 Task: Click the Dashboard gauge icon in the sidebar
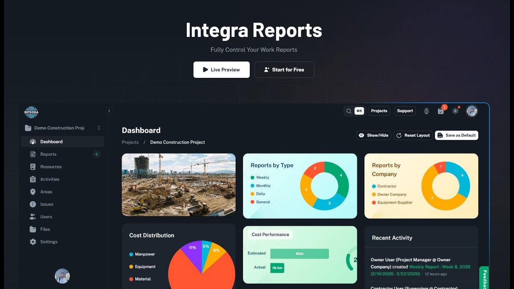coord(33,142)
